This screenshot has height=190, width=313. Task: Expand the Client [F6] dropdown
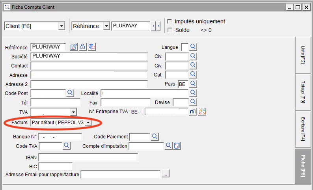coord(61,26)
